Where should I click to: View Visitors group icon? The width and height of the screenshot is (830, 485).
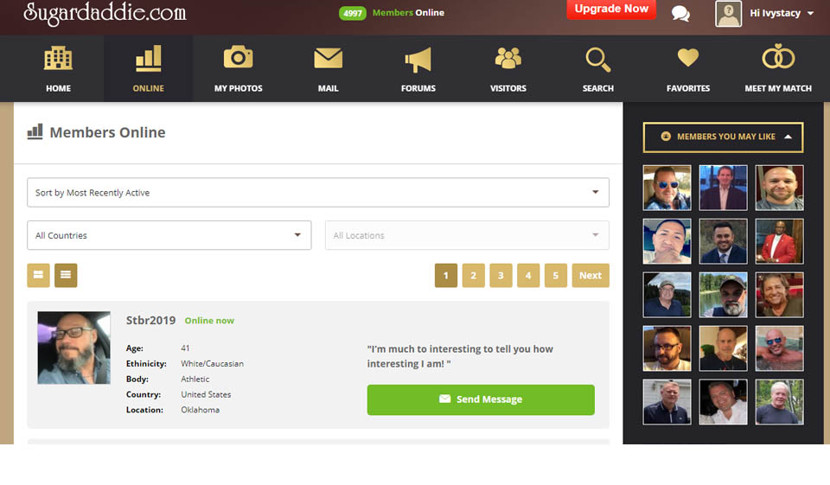pyautogui.click(x=508, y=59)
